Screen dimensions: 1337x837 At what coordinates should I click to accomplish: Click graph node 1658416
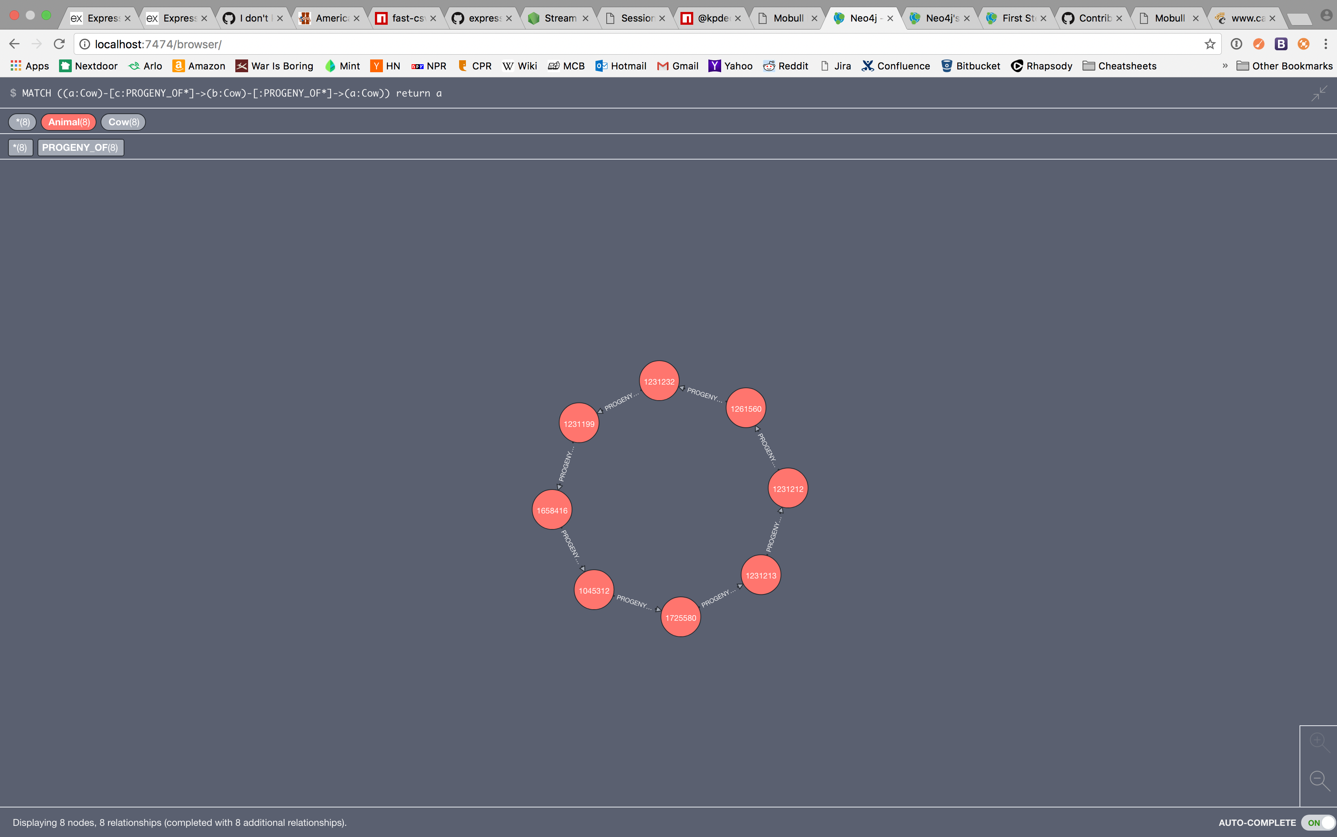[552, 510]
